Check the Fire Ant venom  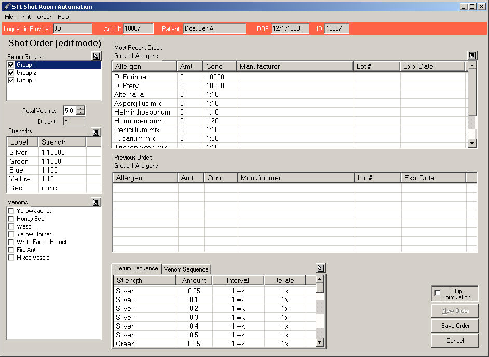11,250
